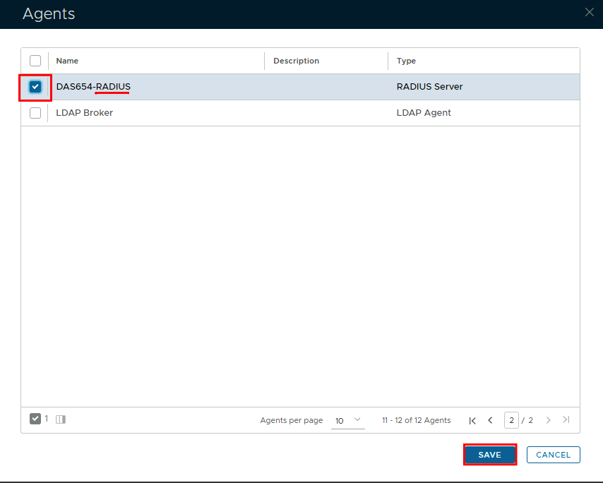Open the Agents per page dropdown

coord(348,420)
